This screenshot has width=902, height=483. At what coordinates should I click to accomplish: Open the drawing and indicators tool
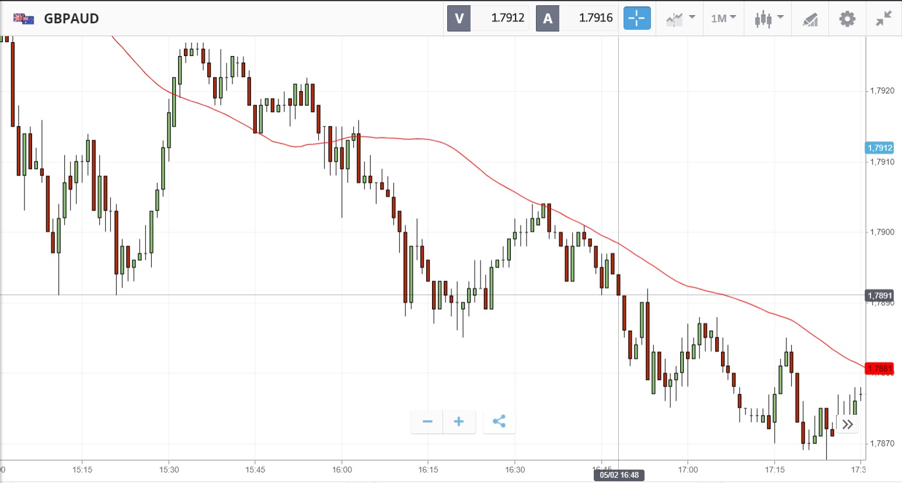(810, 19)
